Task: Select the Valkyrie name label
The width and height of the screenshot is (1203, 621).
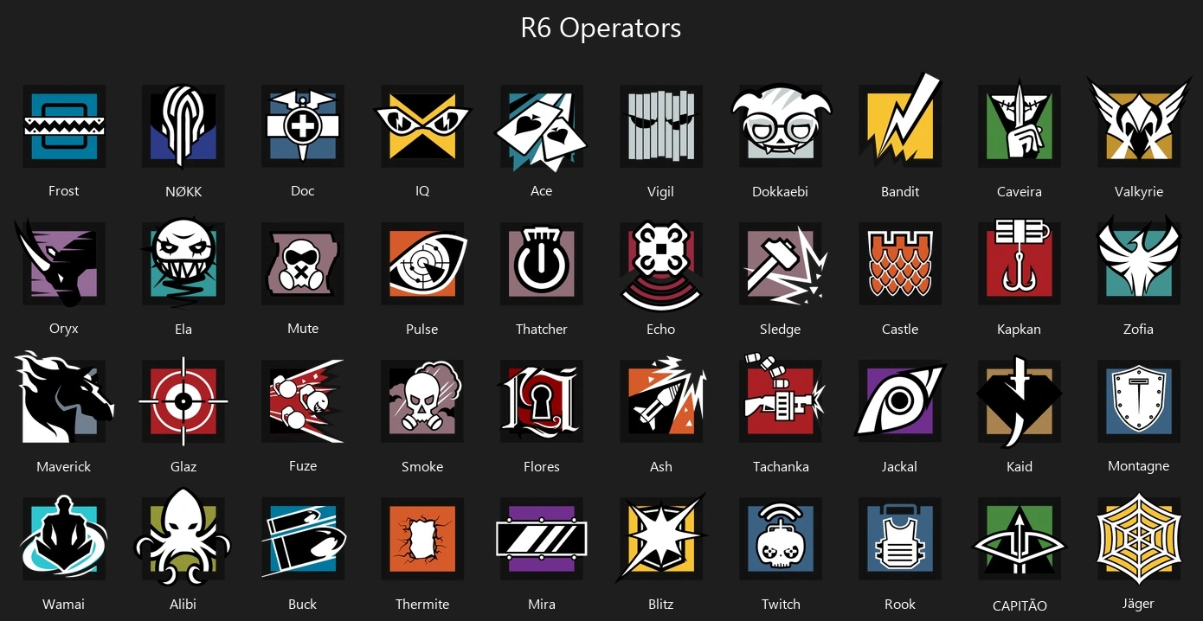Action: tap(1139, 191)
